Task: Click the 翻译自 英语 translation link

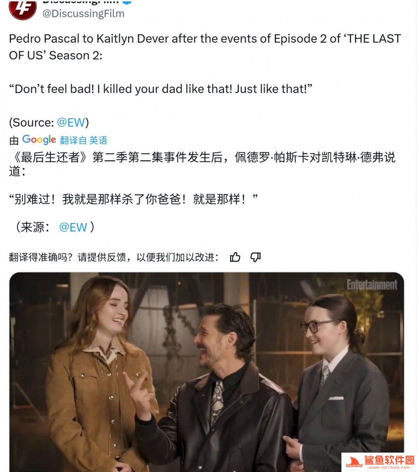Action: (83, 140)
